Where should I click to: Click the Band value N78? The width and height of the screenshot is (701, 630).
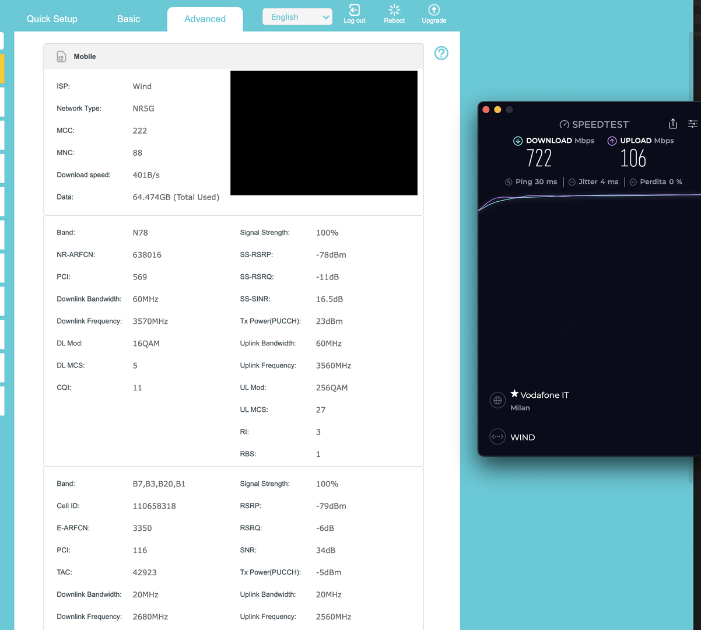coord(141,233)
